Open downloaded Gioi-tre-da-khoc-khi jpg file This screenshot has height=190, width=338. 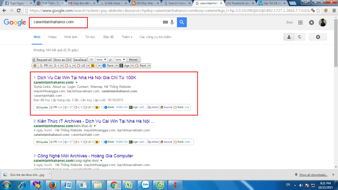[24, 175]
